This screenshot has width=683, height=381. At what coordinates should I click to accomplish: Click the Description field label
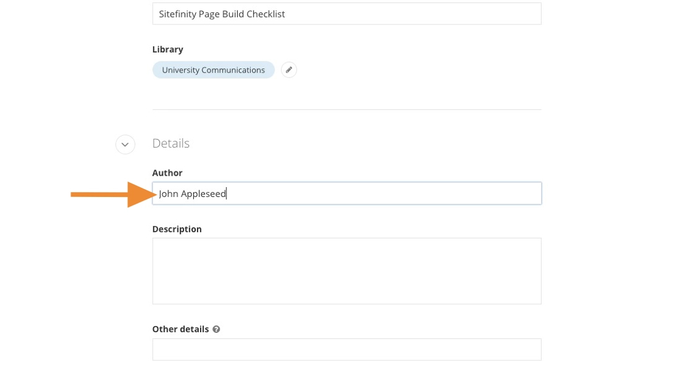pos(177,229)
